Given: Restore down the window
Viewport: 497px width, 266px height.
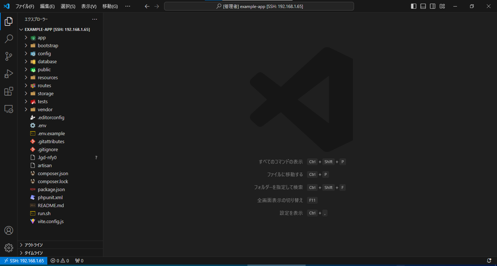Looking at the screenshot, I should tap(472, 6).
